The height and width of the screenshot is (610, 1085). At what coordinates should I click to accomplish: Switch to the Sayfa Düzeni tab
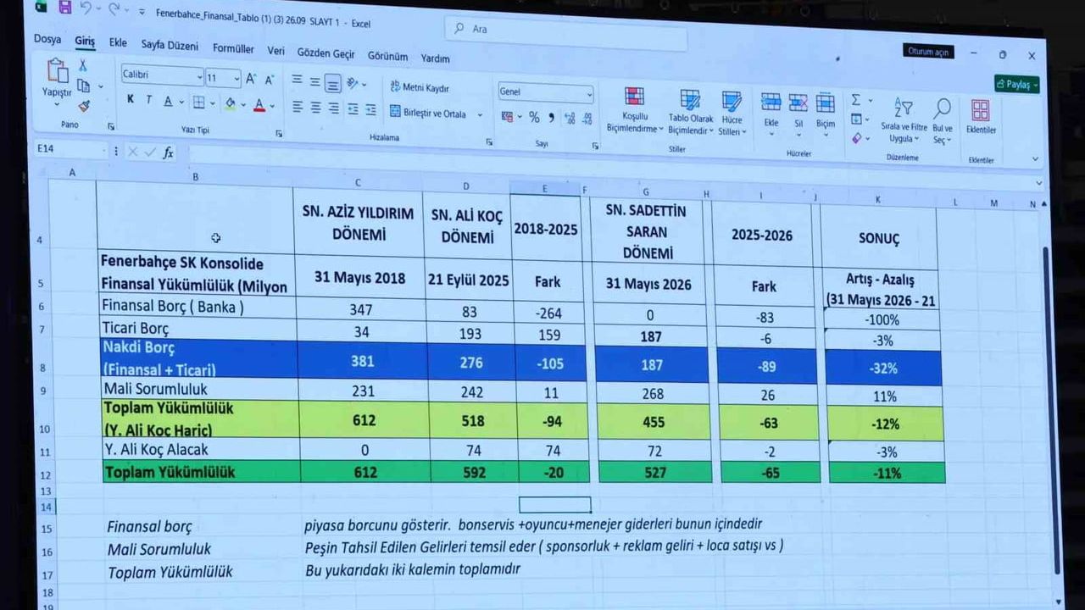tap(170, 45)
